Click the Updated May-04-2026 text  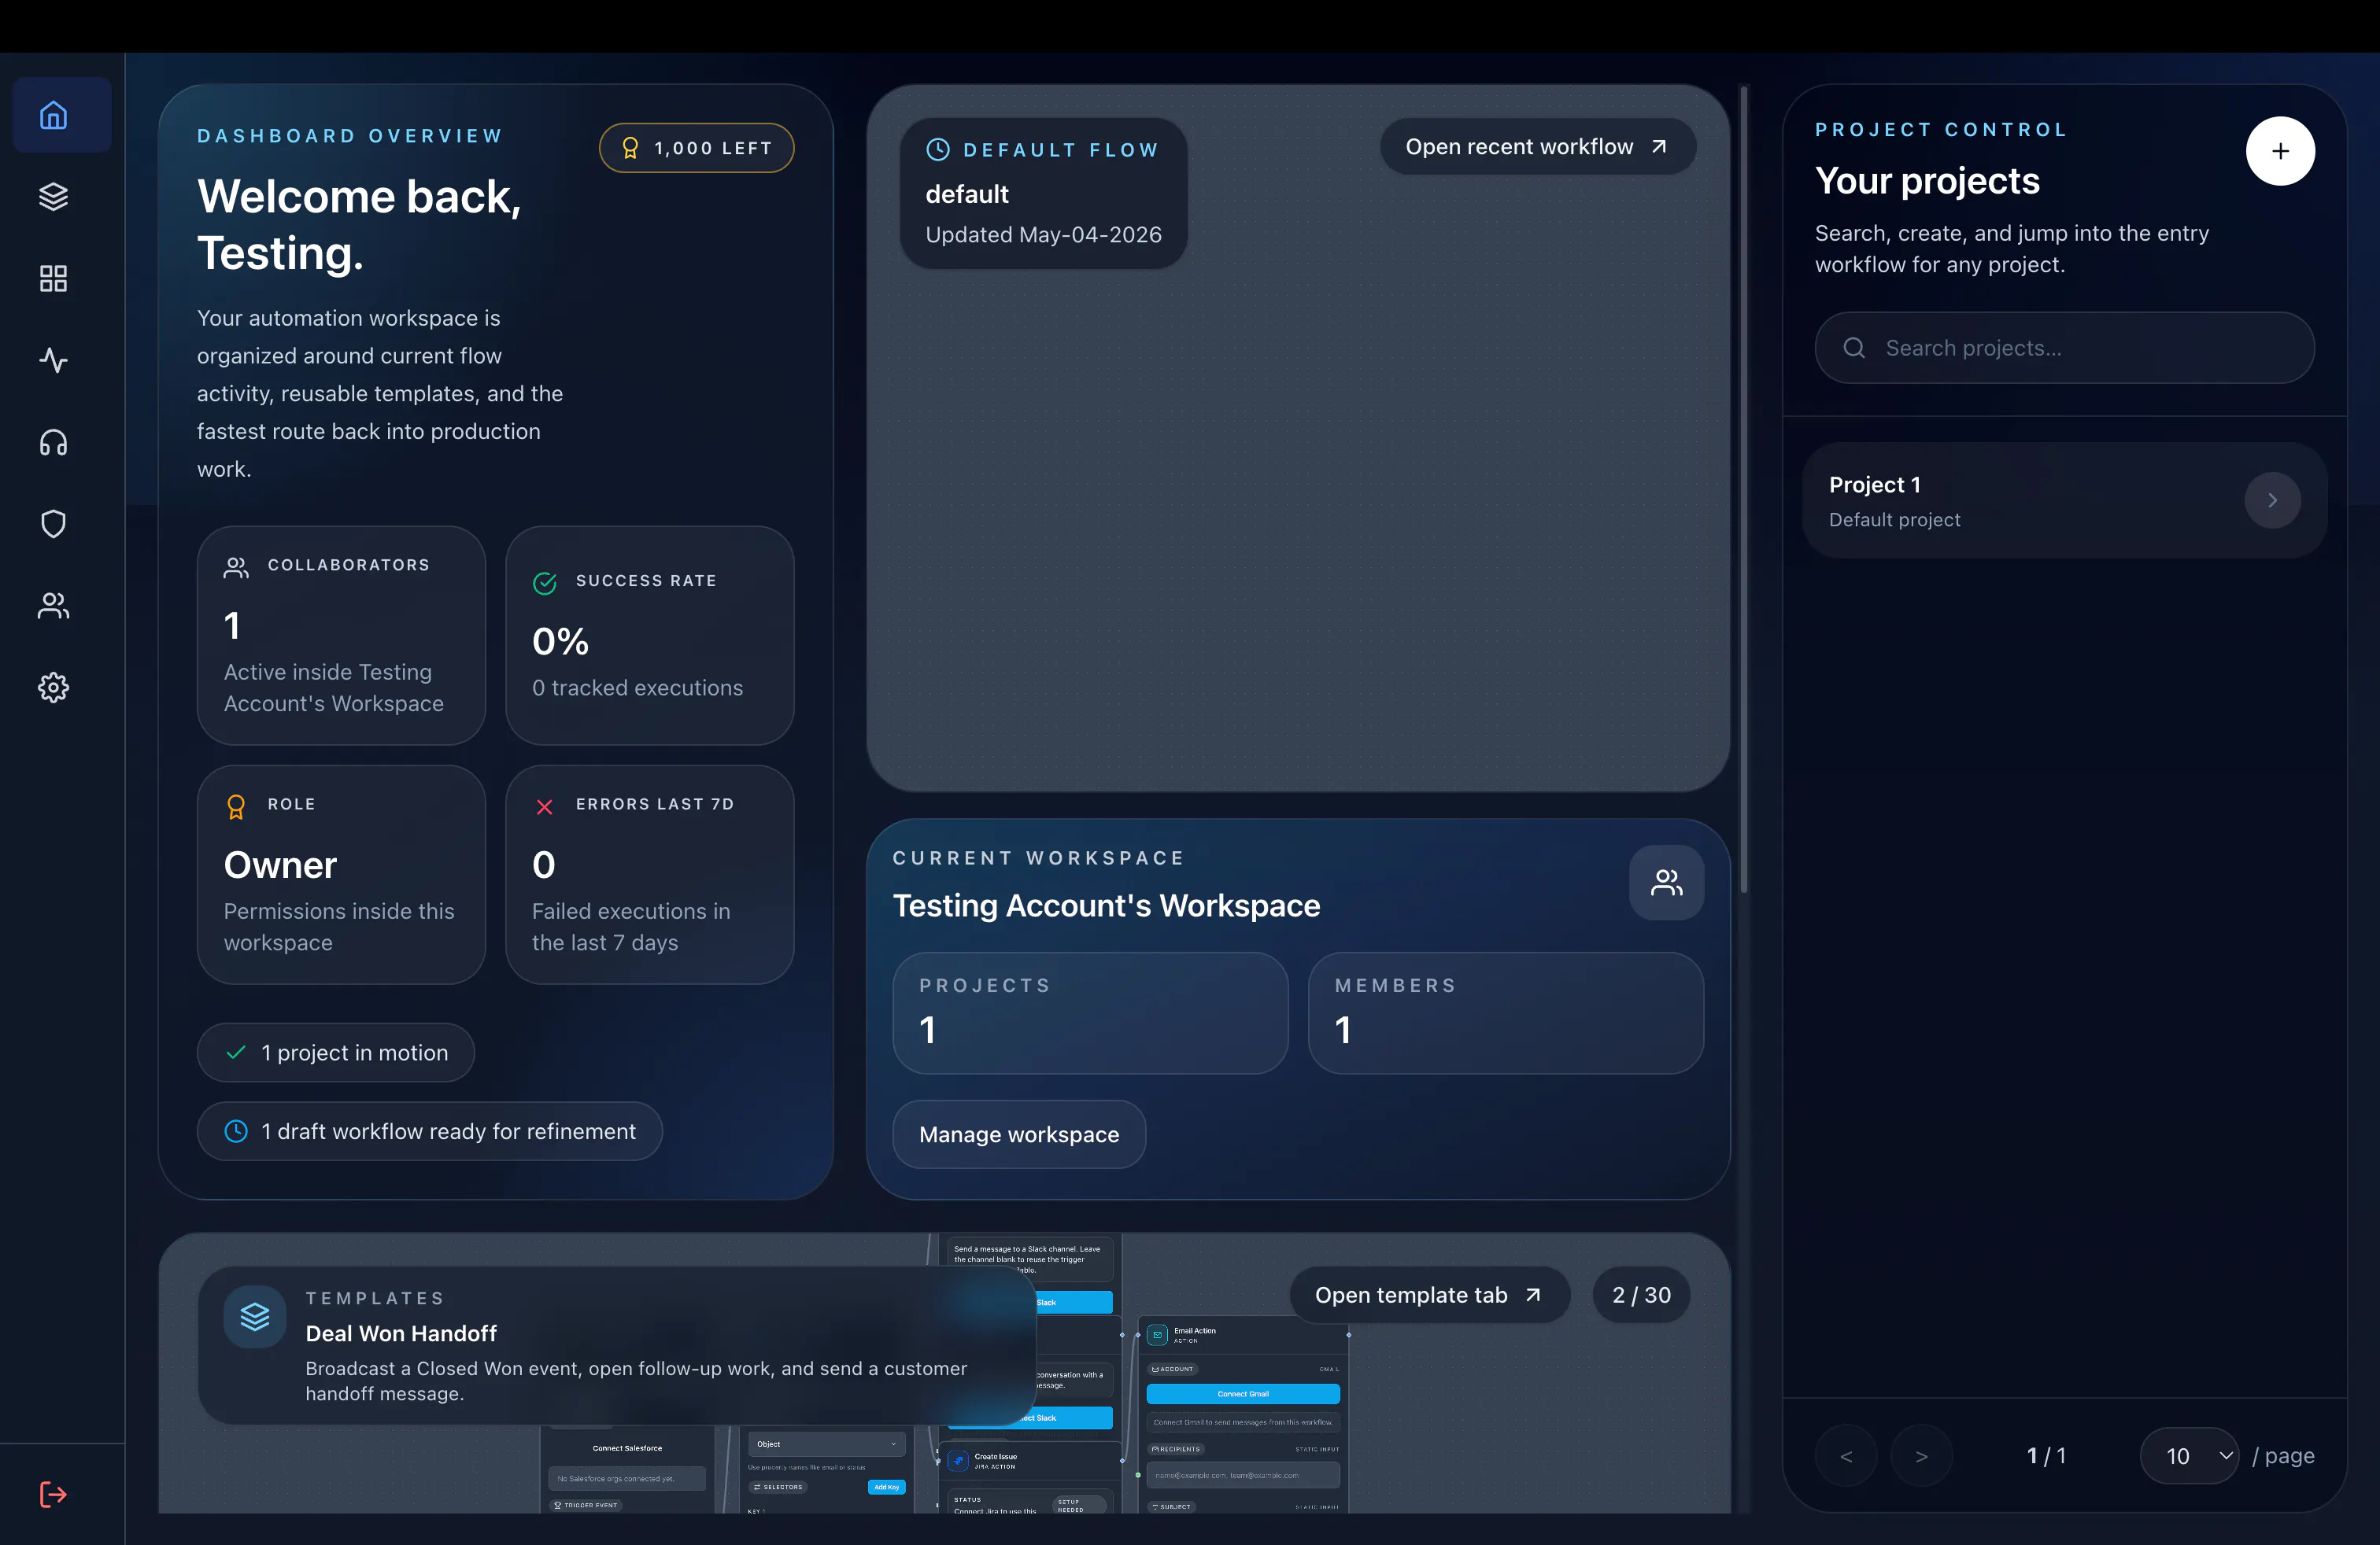1043,235
